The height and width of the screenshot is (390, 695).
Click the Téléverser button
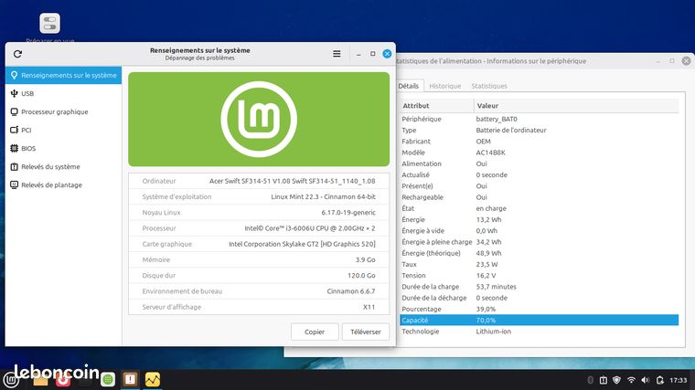click(366, 332)
